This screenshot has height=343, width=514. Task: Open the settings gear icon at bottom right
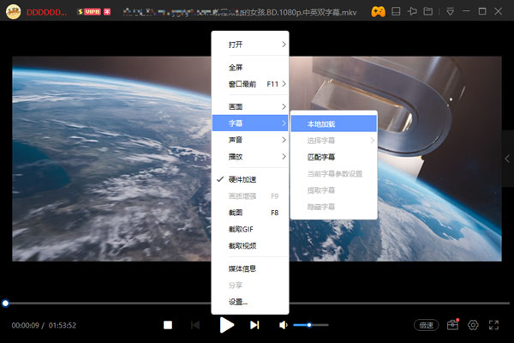[472, 325]
